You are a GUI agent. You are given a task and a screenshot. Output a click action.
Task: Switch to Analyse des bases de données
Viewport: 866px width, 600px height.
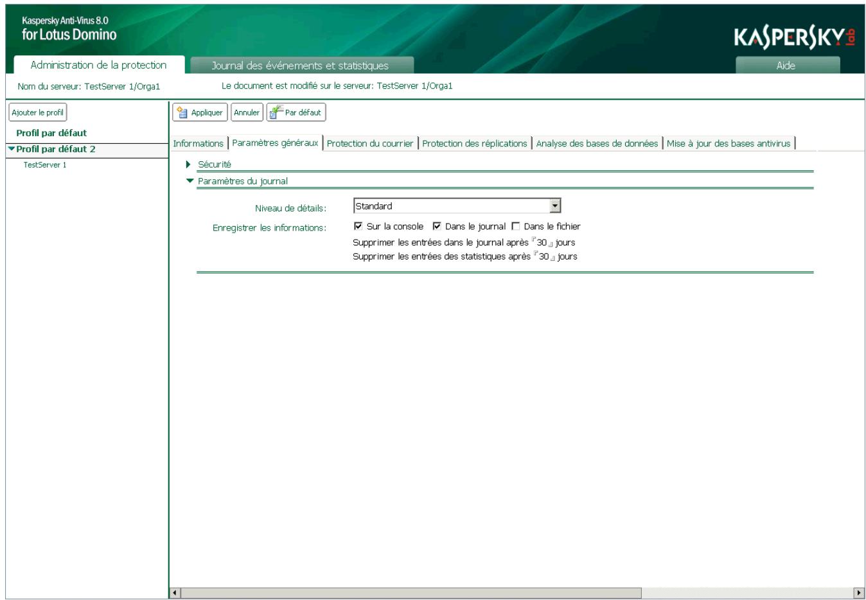tap(597, 143)
